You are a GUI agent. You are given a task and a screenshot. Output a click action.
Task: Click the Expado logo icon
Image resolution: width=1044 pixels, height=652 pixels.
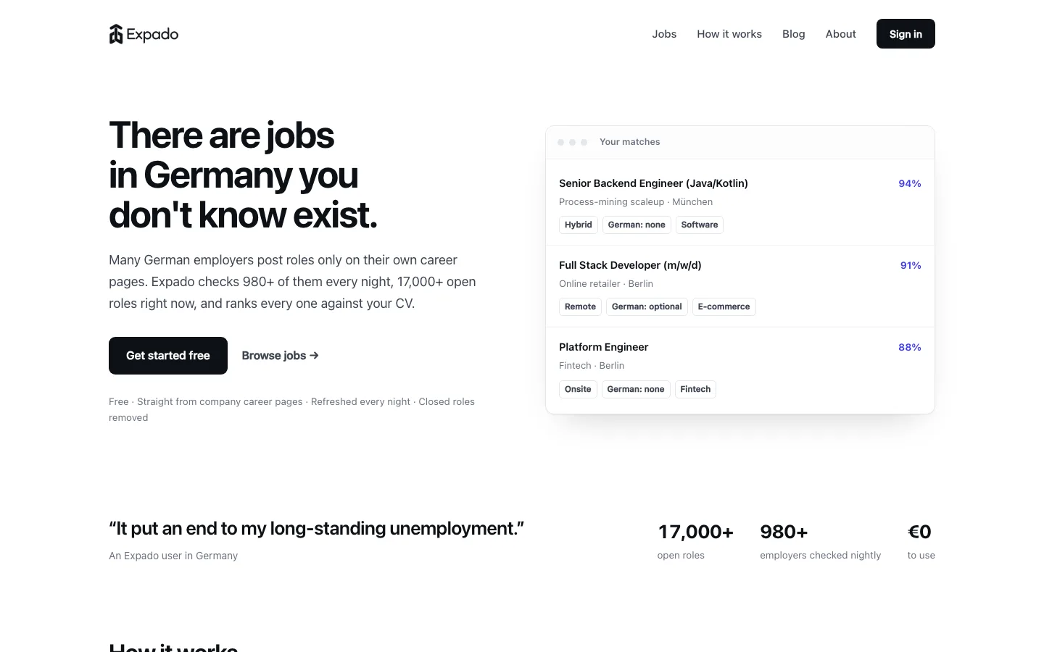(x=116, y=34)
